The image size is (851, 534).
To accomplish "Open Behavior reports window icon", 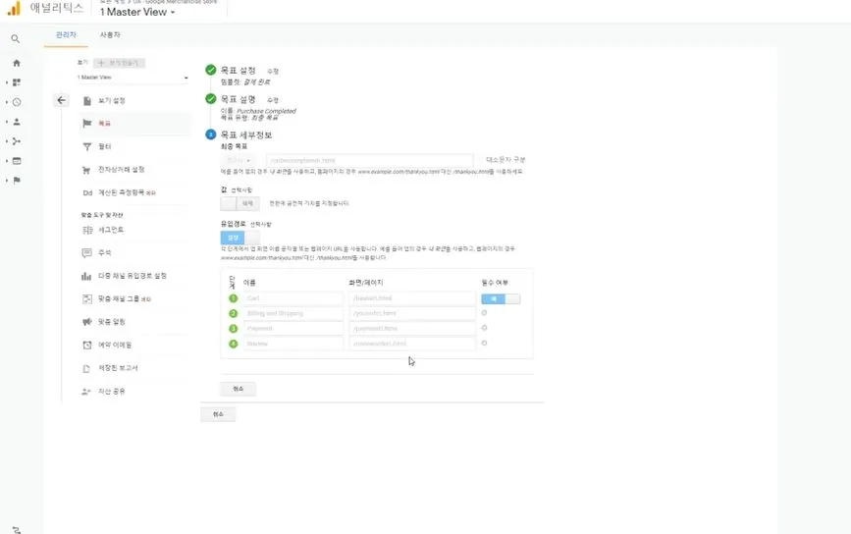I will coord(17,161).
